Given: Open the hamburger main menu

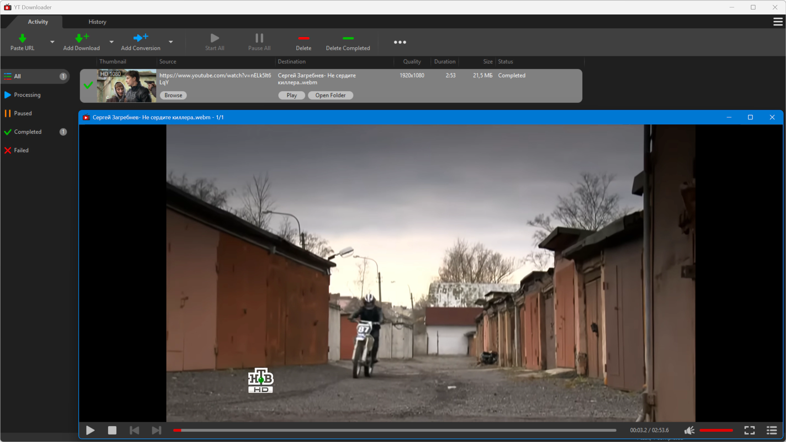Looking at the screenshot, I should pos(777,22).
